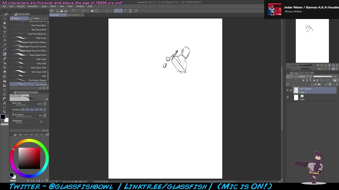This screenshot has height=190, width=339.
Task: Click inside the color wheel square
Action: point(29,158)
